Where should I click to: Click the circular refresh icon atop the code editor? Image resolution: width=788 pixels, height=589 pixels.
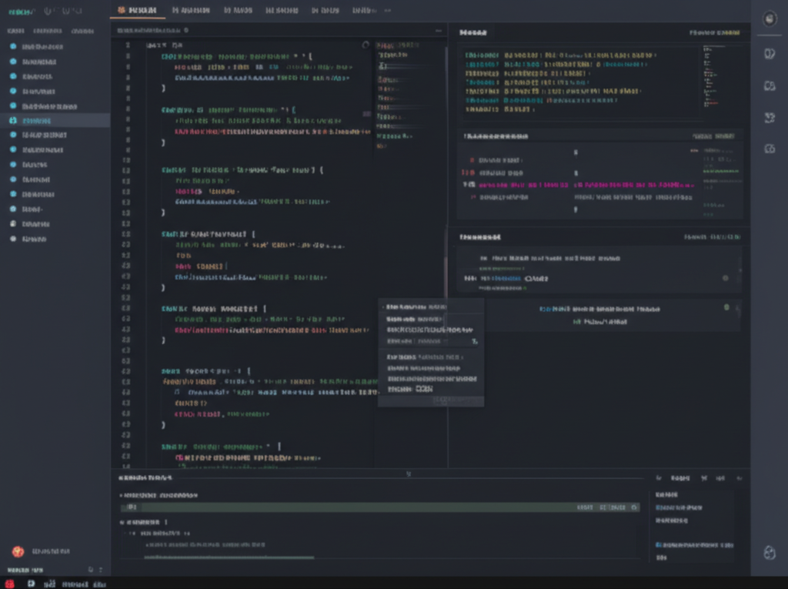click(366, 45)
